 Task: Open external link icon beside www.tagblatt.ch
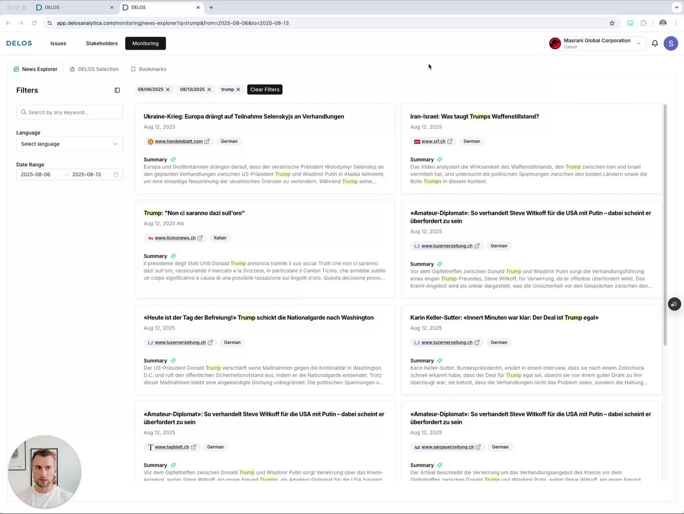pyautogui.click(x=193, y=447)
